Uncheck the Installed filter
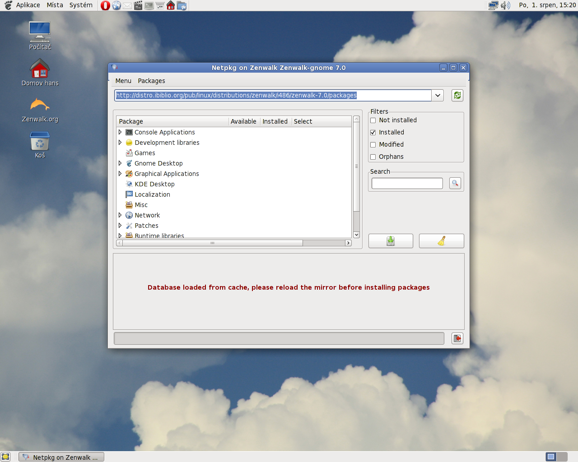 [373, 133]
